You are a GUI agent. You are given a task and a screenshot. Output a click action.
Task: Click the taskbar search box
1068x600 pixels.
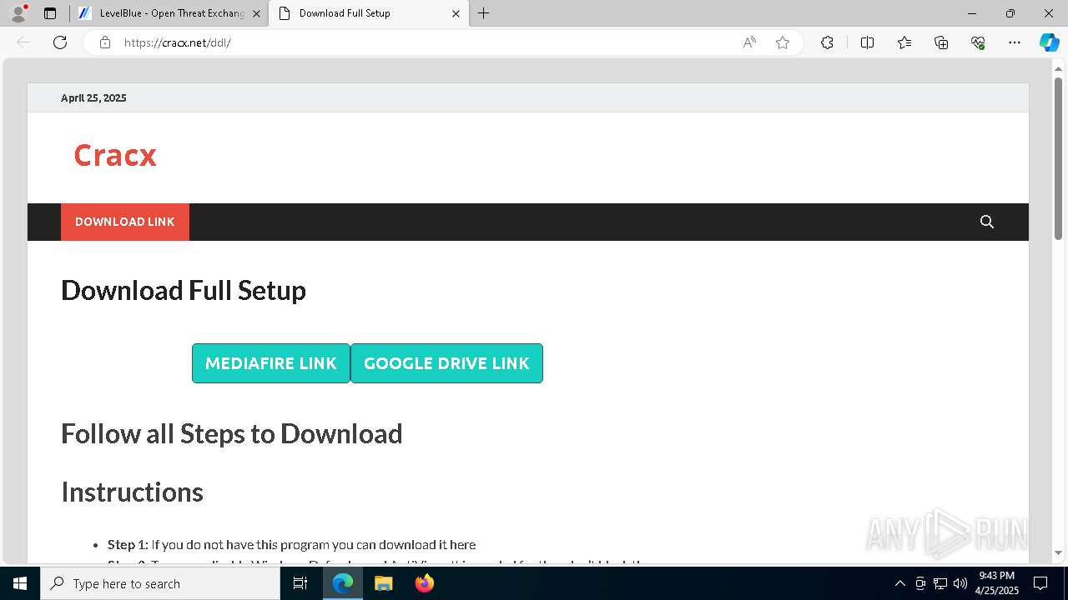pos(160,583)
